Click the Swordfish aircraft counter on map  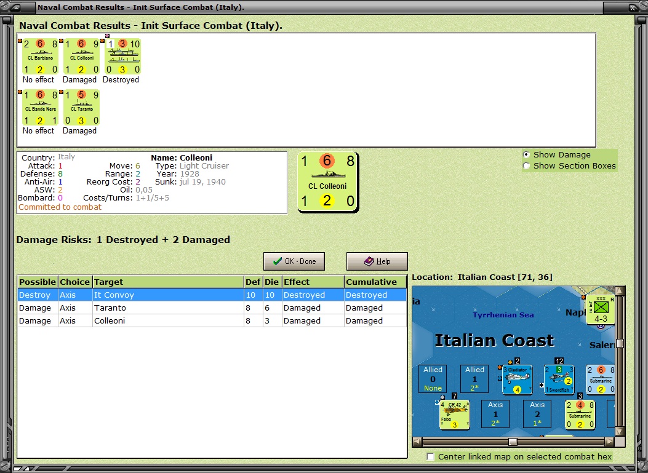coord(559,380)
